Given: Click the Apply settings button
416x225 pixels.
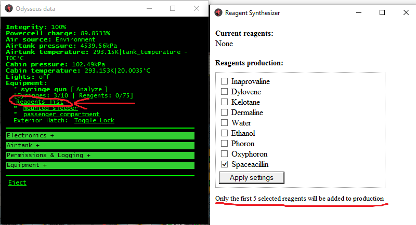Looking at the screenshot, I should point(252,178).
